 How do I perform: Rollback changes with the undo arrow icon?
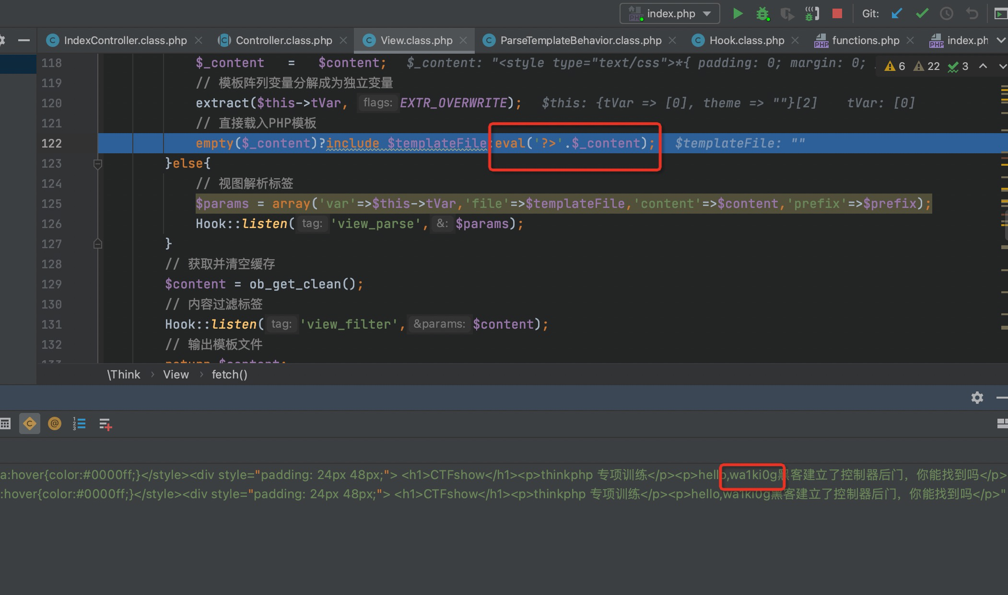972,13
